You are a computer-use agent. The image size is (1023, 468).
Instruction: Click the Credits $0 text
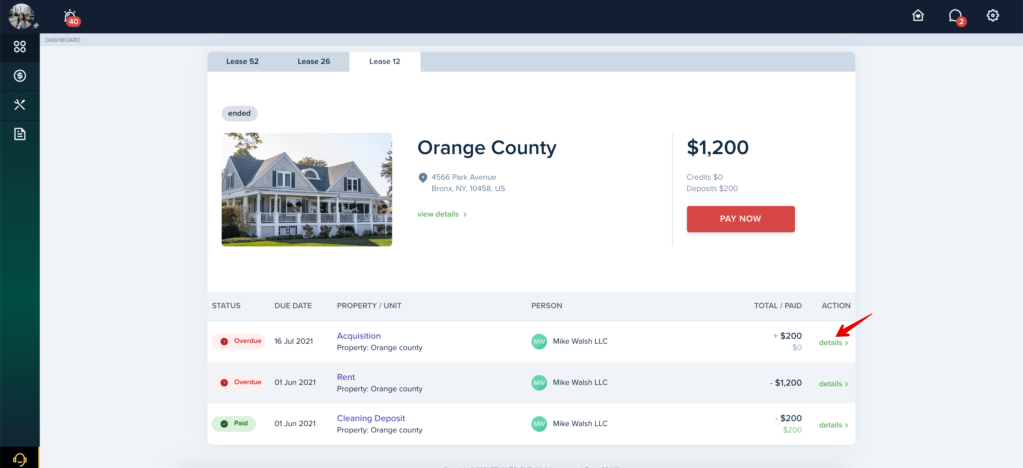point(704,178)
